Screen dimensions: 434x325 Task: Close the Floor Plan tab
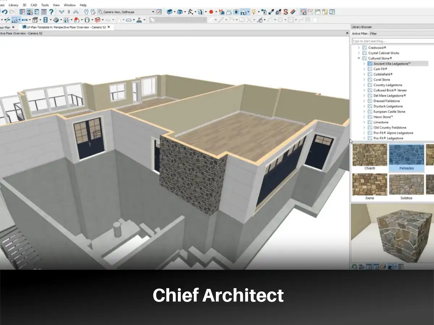coord(13,27)
